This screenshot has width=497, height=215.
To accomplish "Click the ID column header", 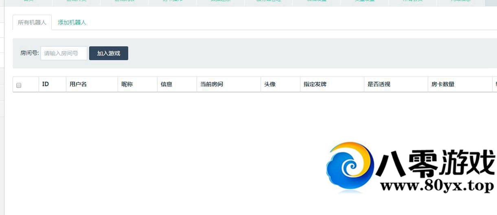I will (46, 84).
